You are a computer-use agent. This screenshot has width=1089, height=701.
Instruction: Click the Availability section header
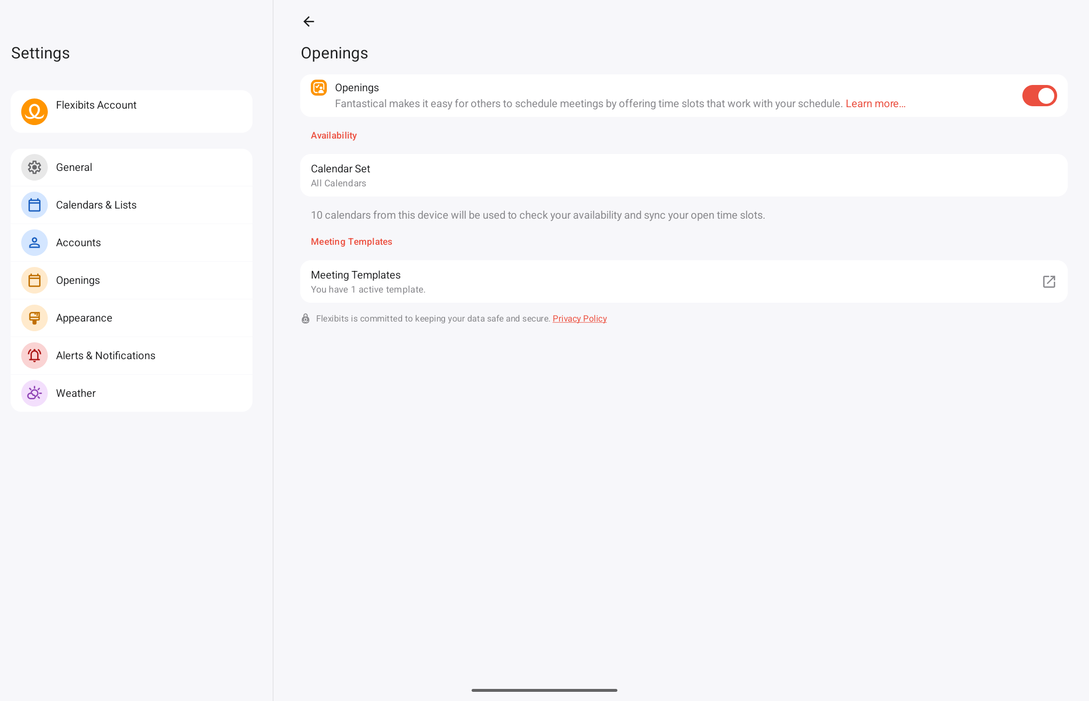pos(334,136)
